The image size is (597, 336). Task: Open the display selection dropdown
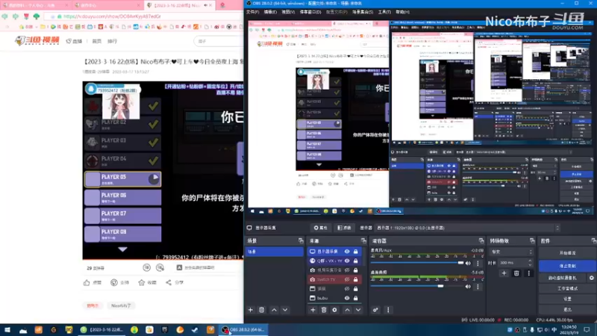pyautogui.click(x=469, y=228)
